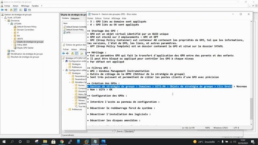Screen dimensions: 258x145
Task: Select Bureau folder in GPO editor tree
Action: tap(81, 85)
